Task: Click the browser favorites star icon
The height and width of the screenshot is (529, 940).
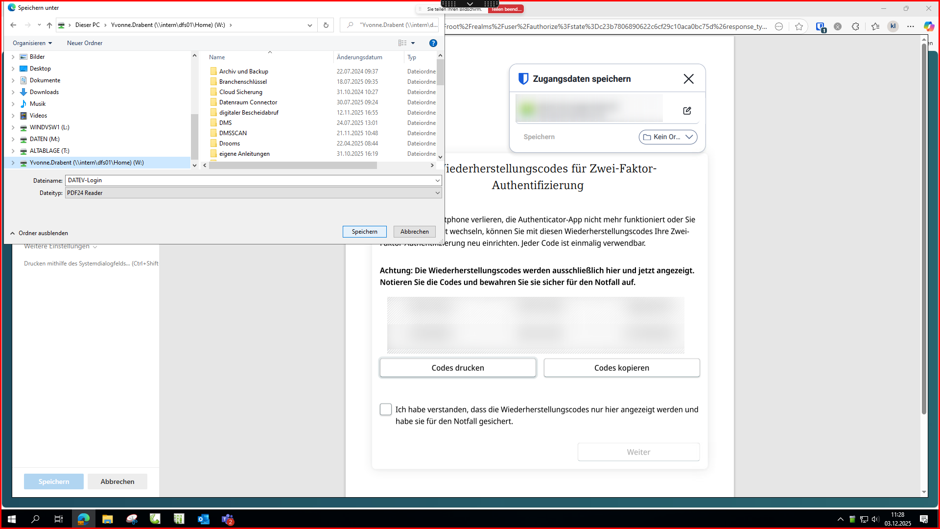Action: (799, 26)
